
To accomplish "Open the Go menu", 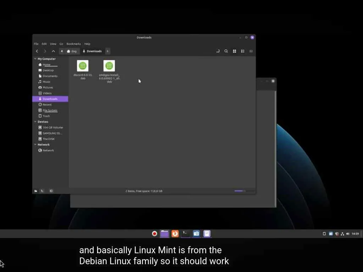I will [61, 44].
